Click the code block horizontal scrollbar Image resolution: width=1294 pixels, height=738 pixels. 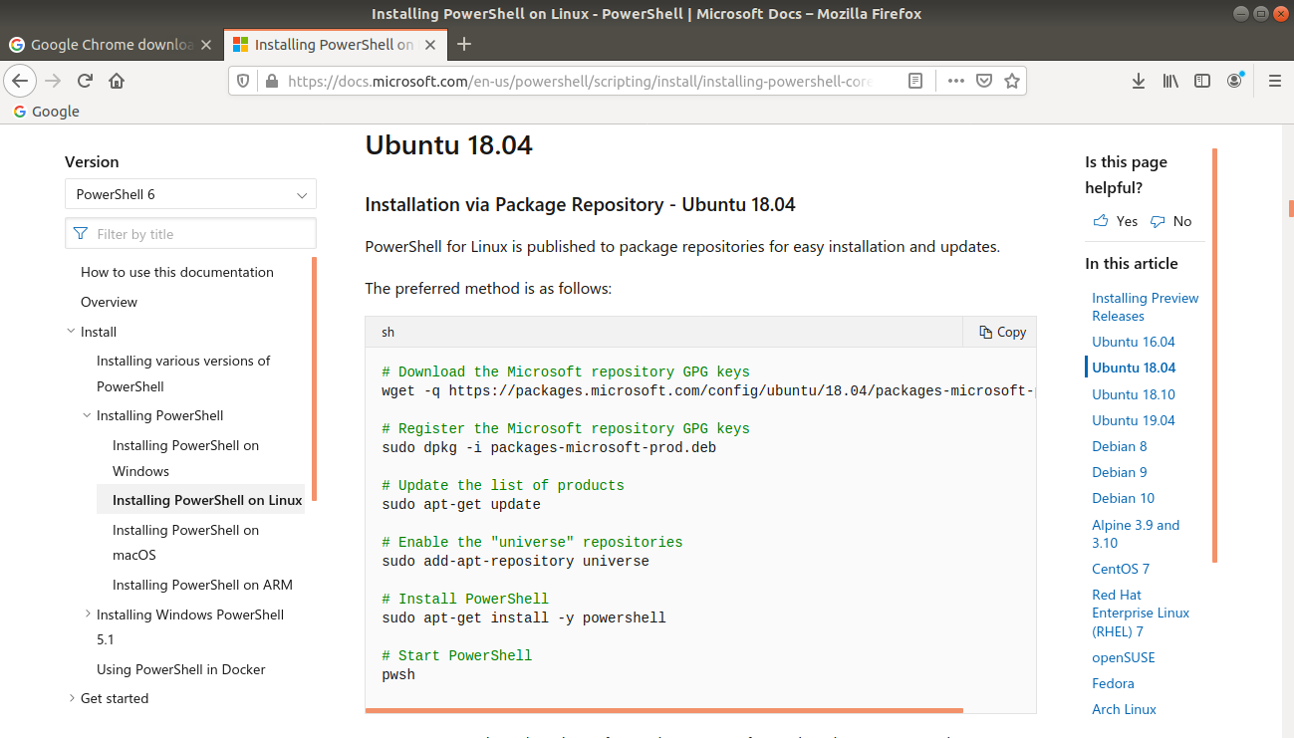point(664,710)
